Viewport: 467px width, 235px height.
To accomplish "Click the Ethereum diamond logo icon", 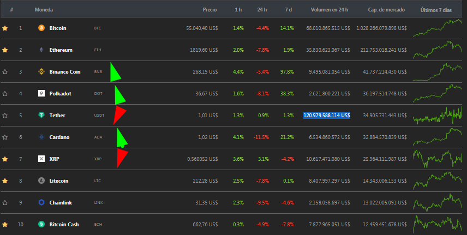I will pyautogui.click(x=41, y=50).
